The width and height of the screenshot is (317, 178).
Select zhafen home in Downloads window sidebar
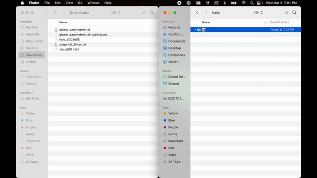(28, 62)
